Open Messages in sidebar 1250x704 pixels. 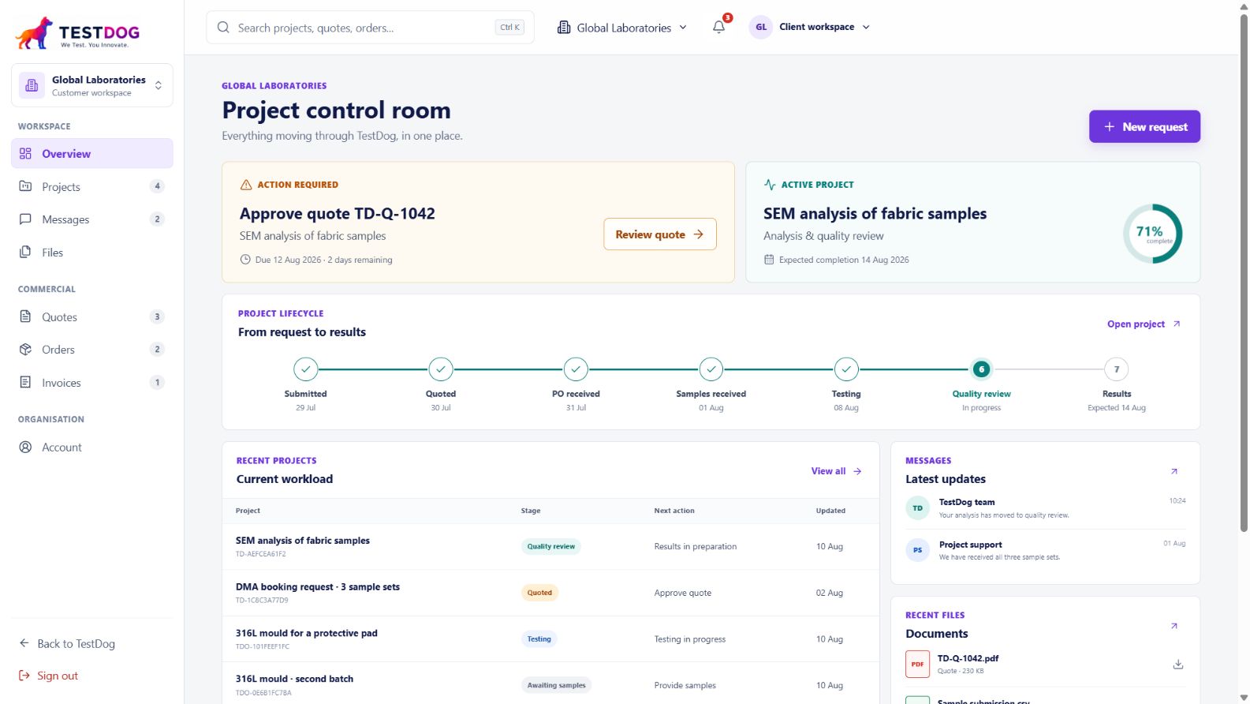[x=92, y=219]
